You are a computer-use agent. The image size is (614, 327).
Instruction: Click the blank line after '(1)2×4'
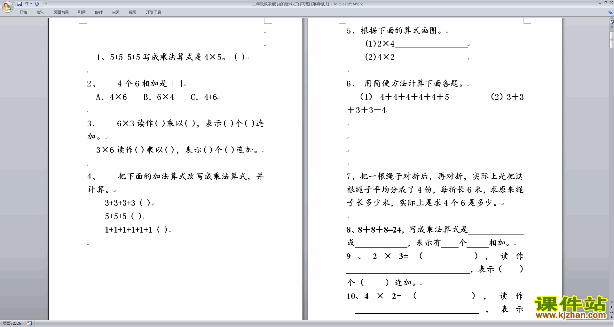pos(431,45)
